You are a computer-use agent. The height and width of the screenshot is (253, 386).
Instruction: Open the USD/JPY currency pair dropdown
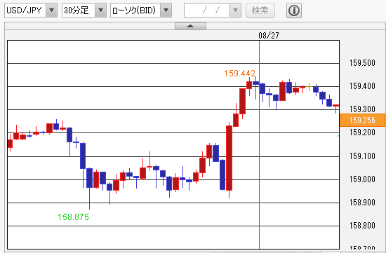[31, 11]
